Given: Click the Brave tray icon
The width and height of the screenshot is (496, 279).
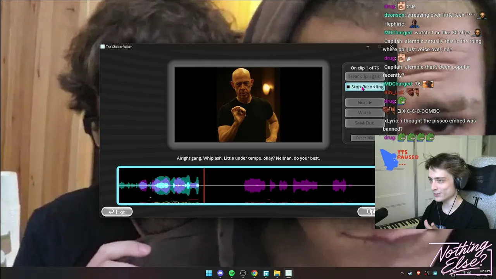Looking at the screenshot, I should [x=418, y=273].
